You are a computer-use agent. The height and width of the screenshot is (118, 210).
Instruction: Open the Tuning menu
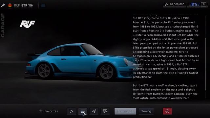[x=146, y=111]
